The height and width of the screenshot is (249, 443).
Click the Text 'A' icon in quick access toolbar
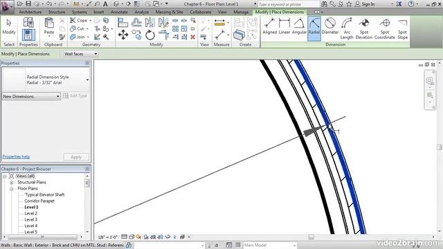[x=105, y=4]
